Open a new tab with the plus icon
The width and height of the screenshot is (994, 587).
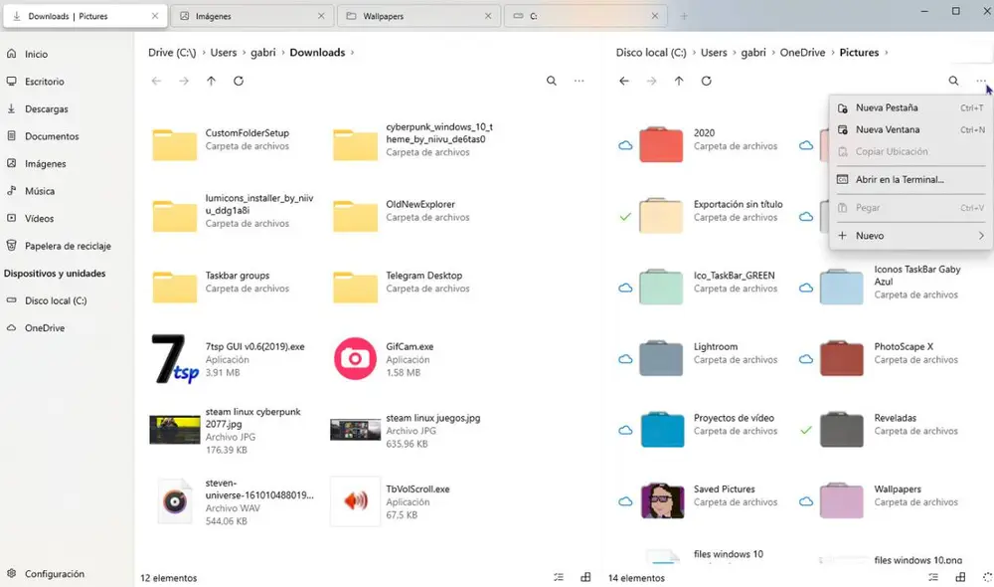(683, 16)
